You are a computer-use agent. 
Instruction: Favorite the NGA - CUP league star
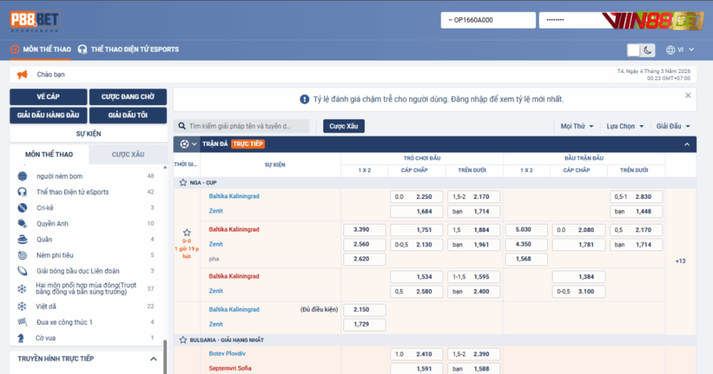click(183, 182)
